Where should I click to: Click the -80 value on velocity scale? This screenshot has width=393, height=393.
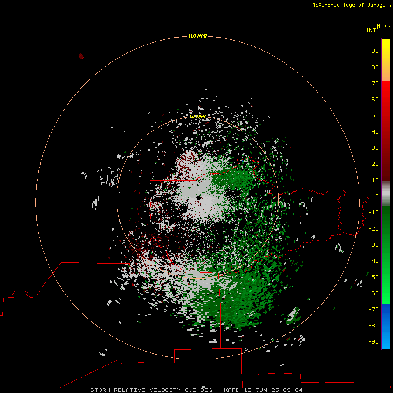[x=373, y=326]
